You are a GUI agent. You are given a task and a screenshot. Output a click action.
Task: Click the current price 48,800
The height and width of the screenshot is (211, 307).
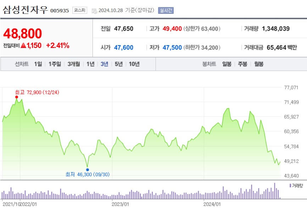tap(23, 33)
